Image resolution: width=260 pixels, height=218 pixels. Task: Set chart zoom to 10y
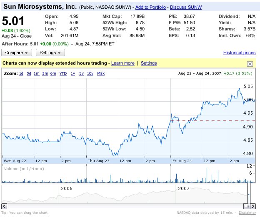click(90, 73)
